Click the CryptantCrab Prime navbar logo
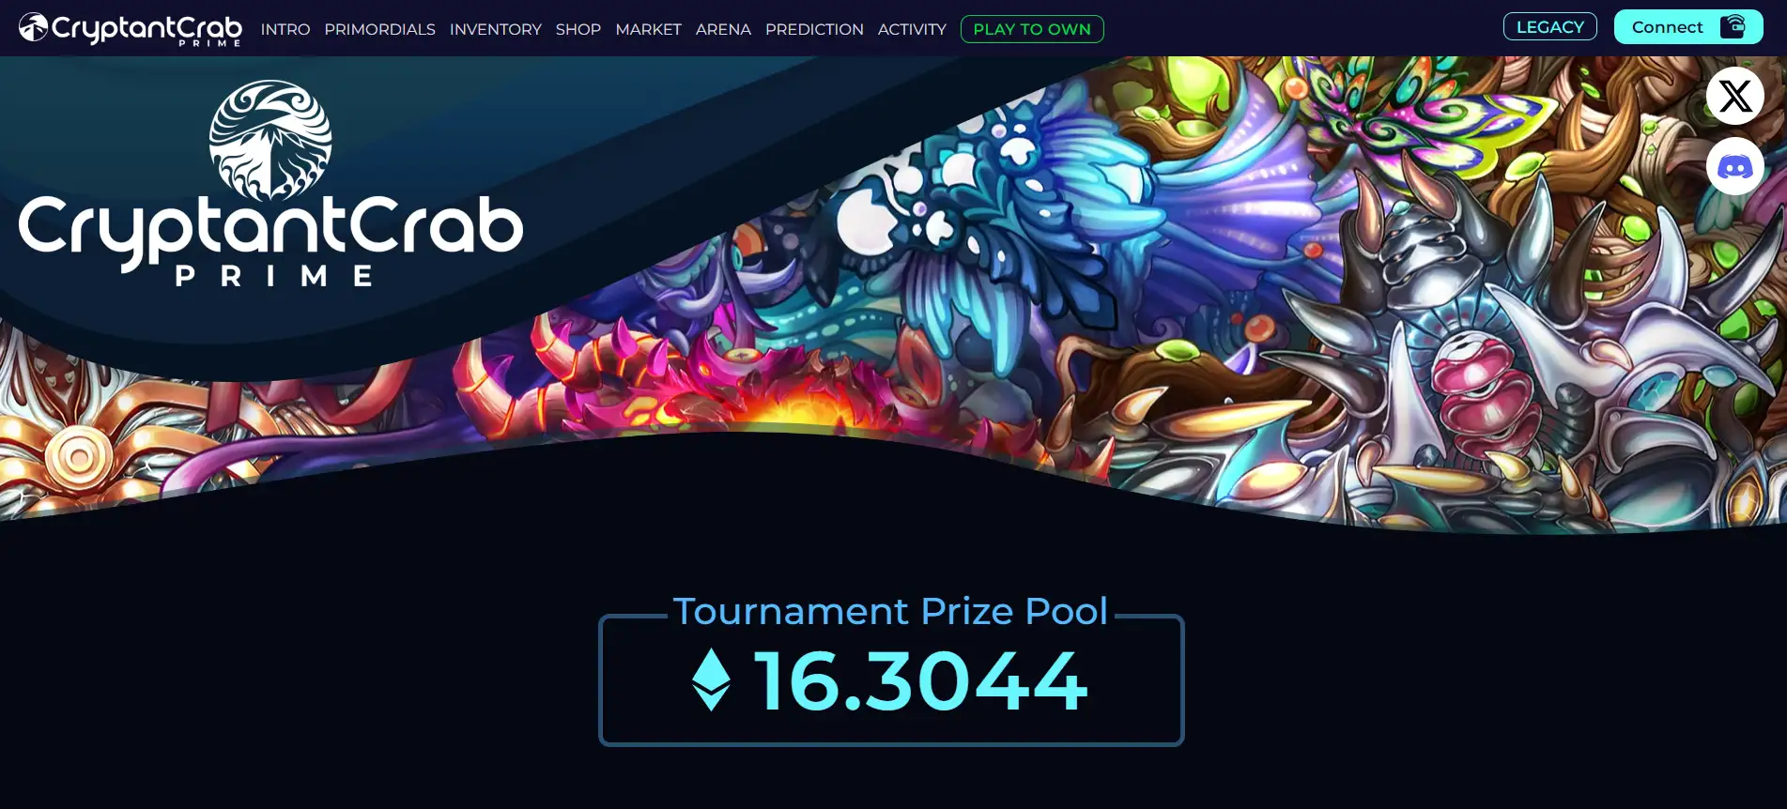Screen dimensions: 1787x809 (x=131, y=29)
